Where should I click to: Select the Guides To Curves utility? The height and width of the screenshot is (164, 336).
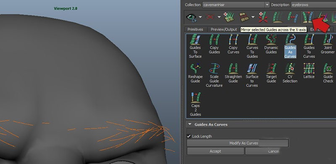click(x=309, y=46)
